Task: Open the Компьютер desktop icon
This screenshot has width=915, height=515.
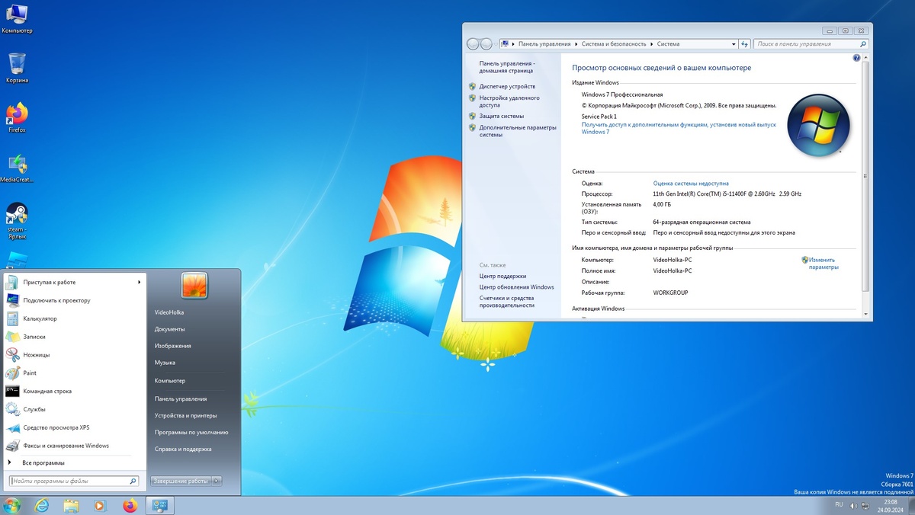Action: [x=17, y=19]
